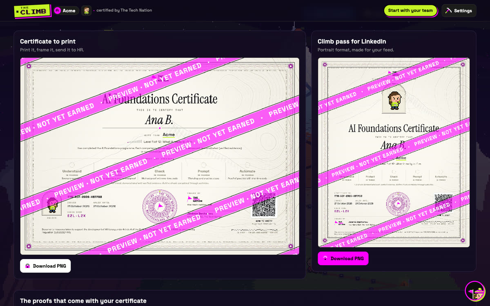490x306 pixels.
Task: Click QR code on print certificate
Action: (263, 205)
